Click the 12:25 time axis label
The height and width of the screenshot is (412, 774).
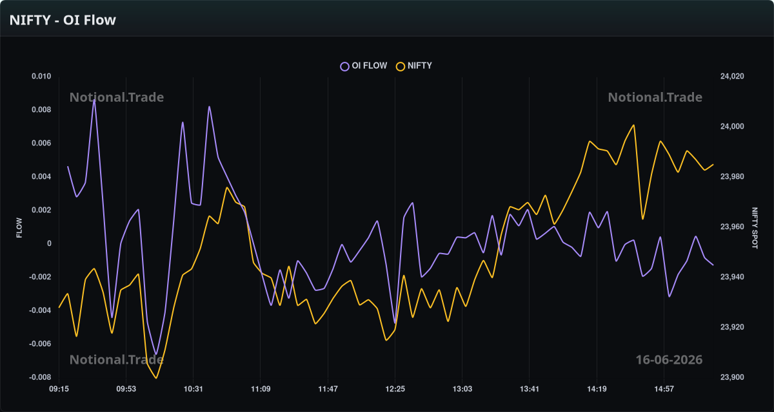pos(395,389)
